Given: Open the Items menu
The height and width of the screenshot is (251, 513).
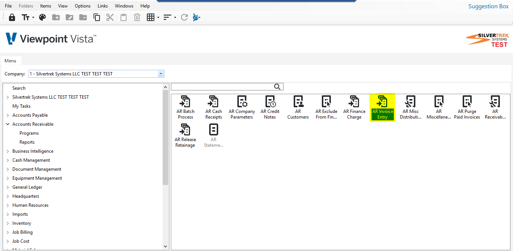Looking at the screenshot, I should [x=45, y=6].
